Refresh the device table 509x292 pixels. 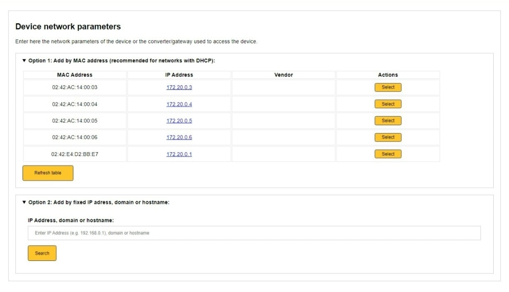(x=48, y=173)
